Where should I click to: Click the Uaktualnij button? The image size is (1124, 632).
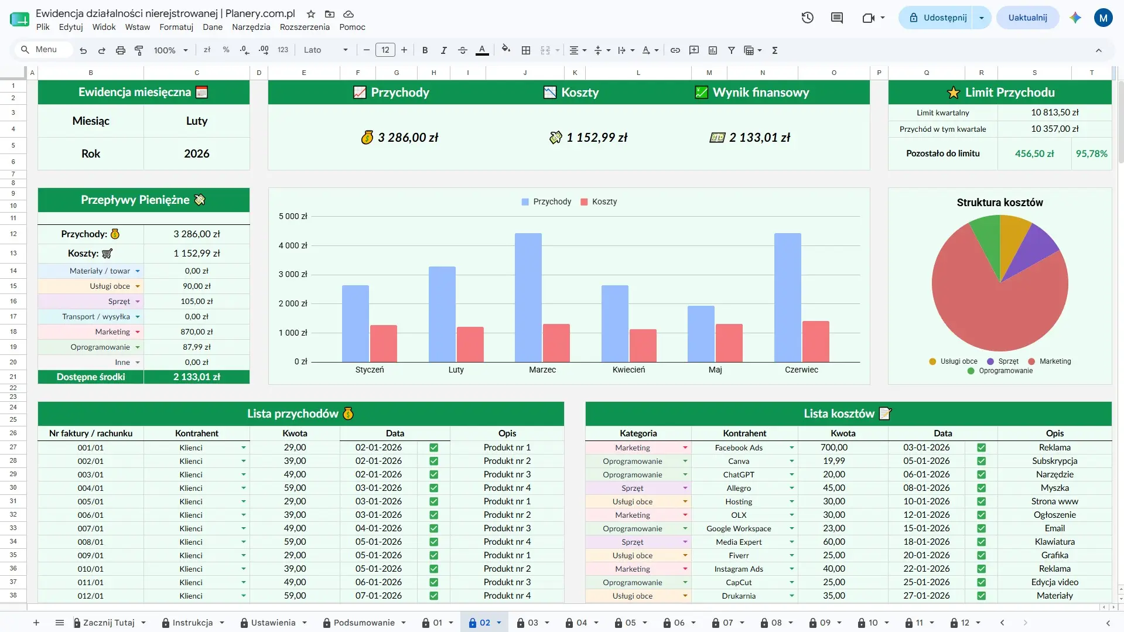point(1027,18)
